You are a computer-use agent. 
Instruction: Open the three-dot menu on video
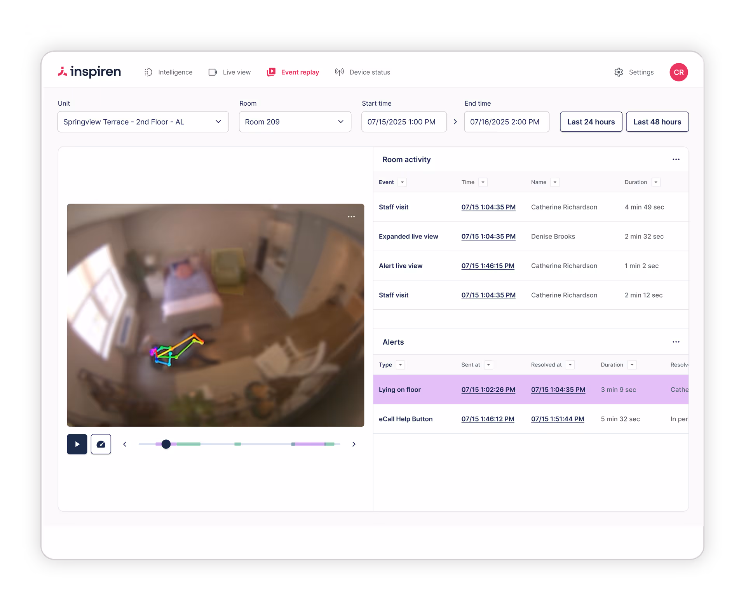(x=351, y=217)
